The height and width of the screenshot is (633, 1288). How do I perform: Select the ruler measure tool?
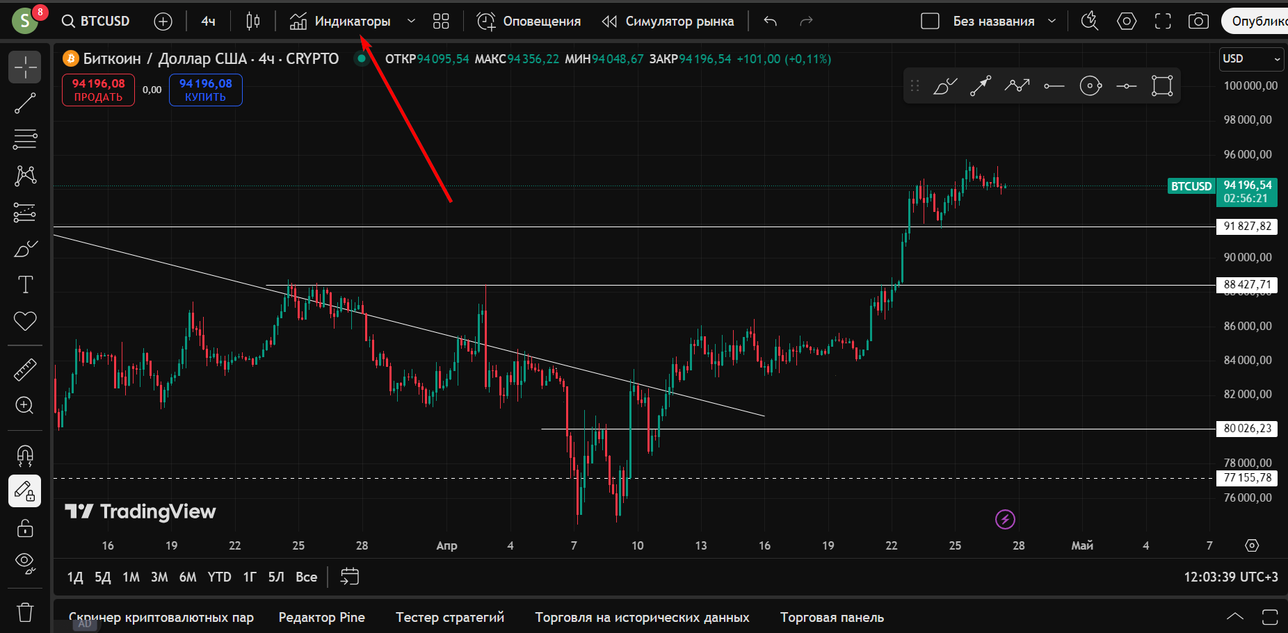25,370
